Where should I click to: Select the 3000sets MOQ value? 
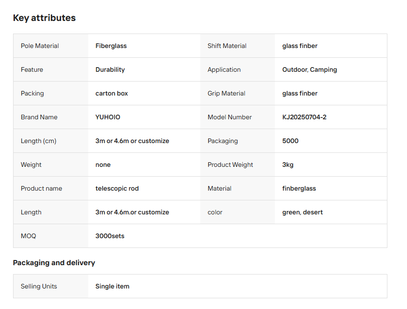(110, 236)
